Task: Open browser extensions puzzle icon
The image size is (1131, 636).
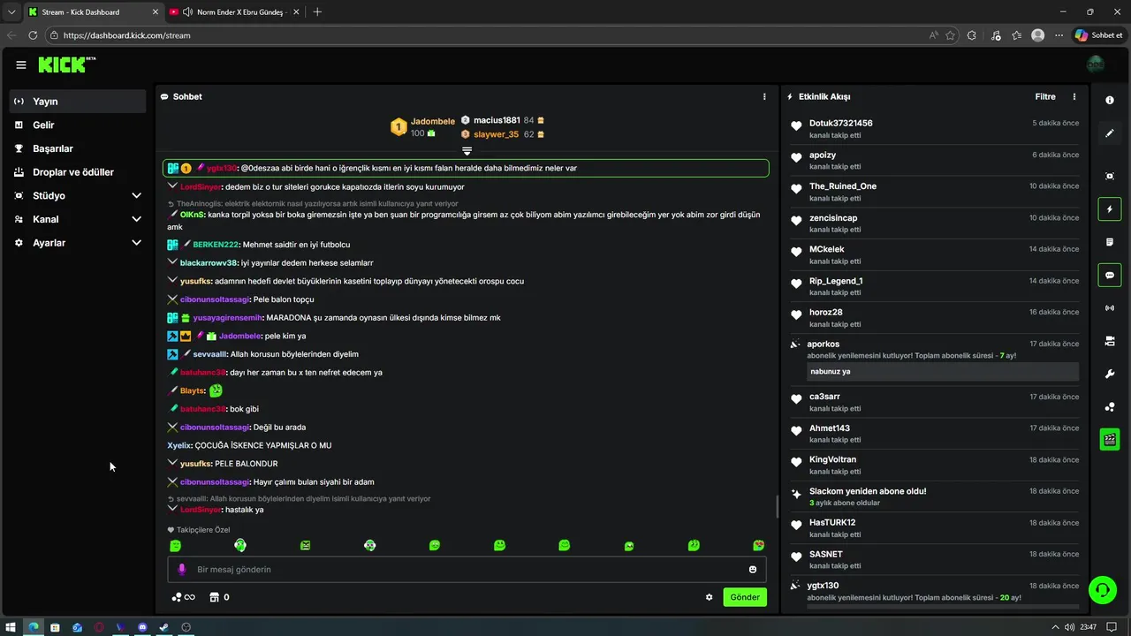Action: [x=972, y=35]
